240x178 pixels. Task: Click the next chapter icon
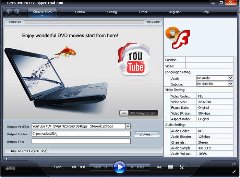[x=141, y=167]
